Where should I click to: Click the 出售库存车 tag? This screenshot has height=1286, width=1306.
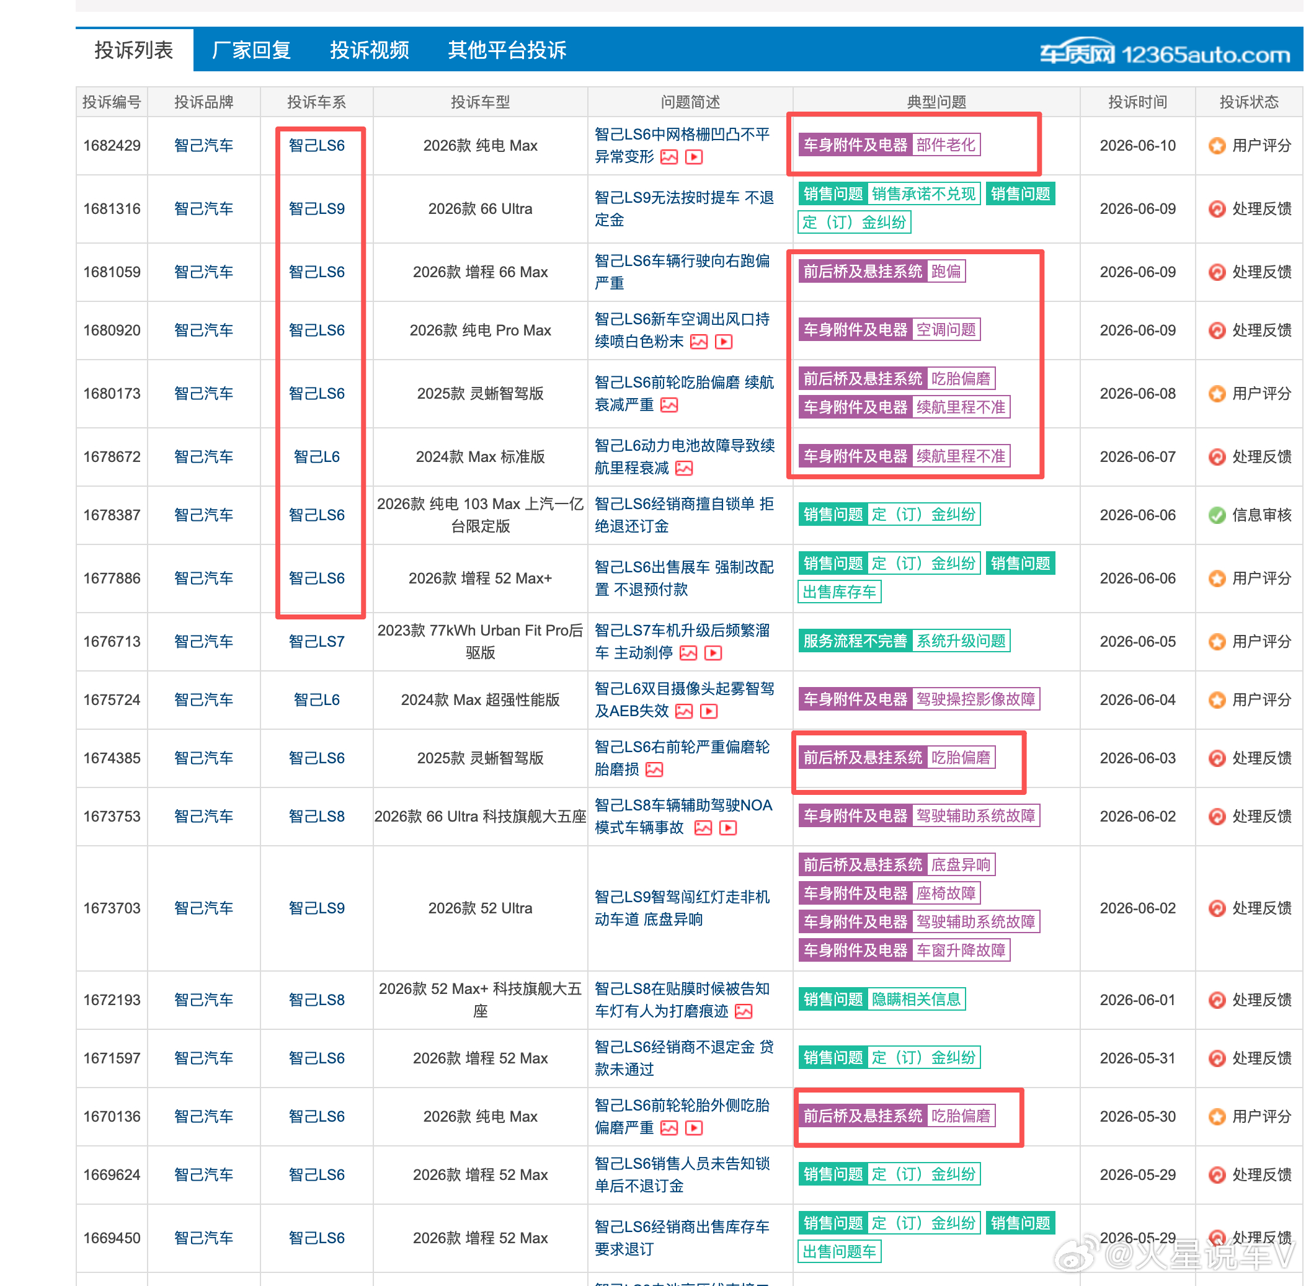[x=839, y=592]
